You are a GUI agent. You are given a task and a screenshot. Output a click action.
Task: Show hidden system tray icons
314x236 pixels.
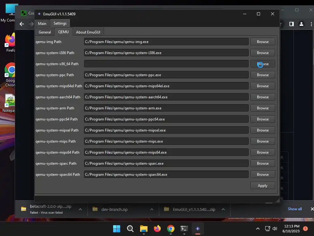[258, 229]
